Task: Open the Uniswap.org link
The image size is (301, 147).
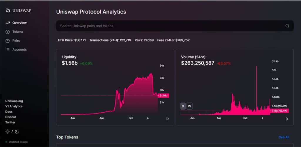Action: pyautogui.click(x=14, y=101)
